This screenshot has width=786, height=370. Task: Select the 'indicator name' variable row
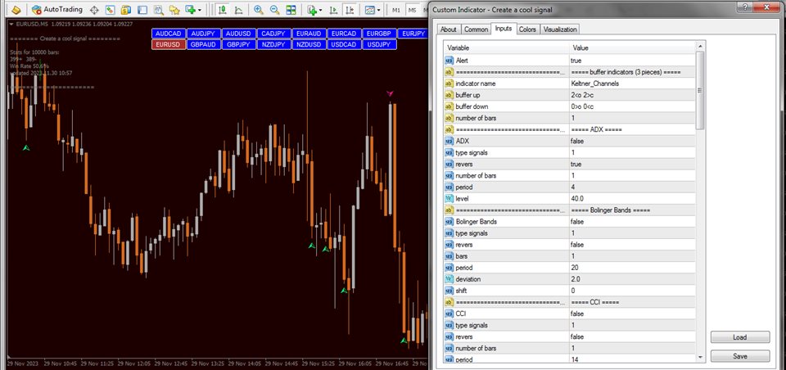click(506, 83)
